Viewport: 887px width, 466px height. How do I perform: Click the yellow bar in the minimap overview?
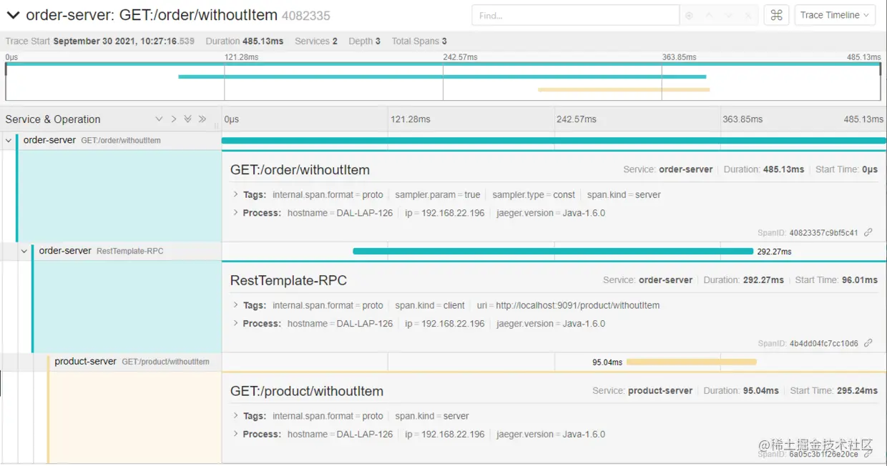coord(624,90)
